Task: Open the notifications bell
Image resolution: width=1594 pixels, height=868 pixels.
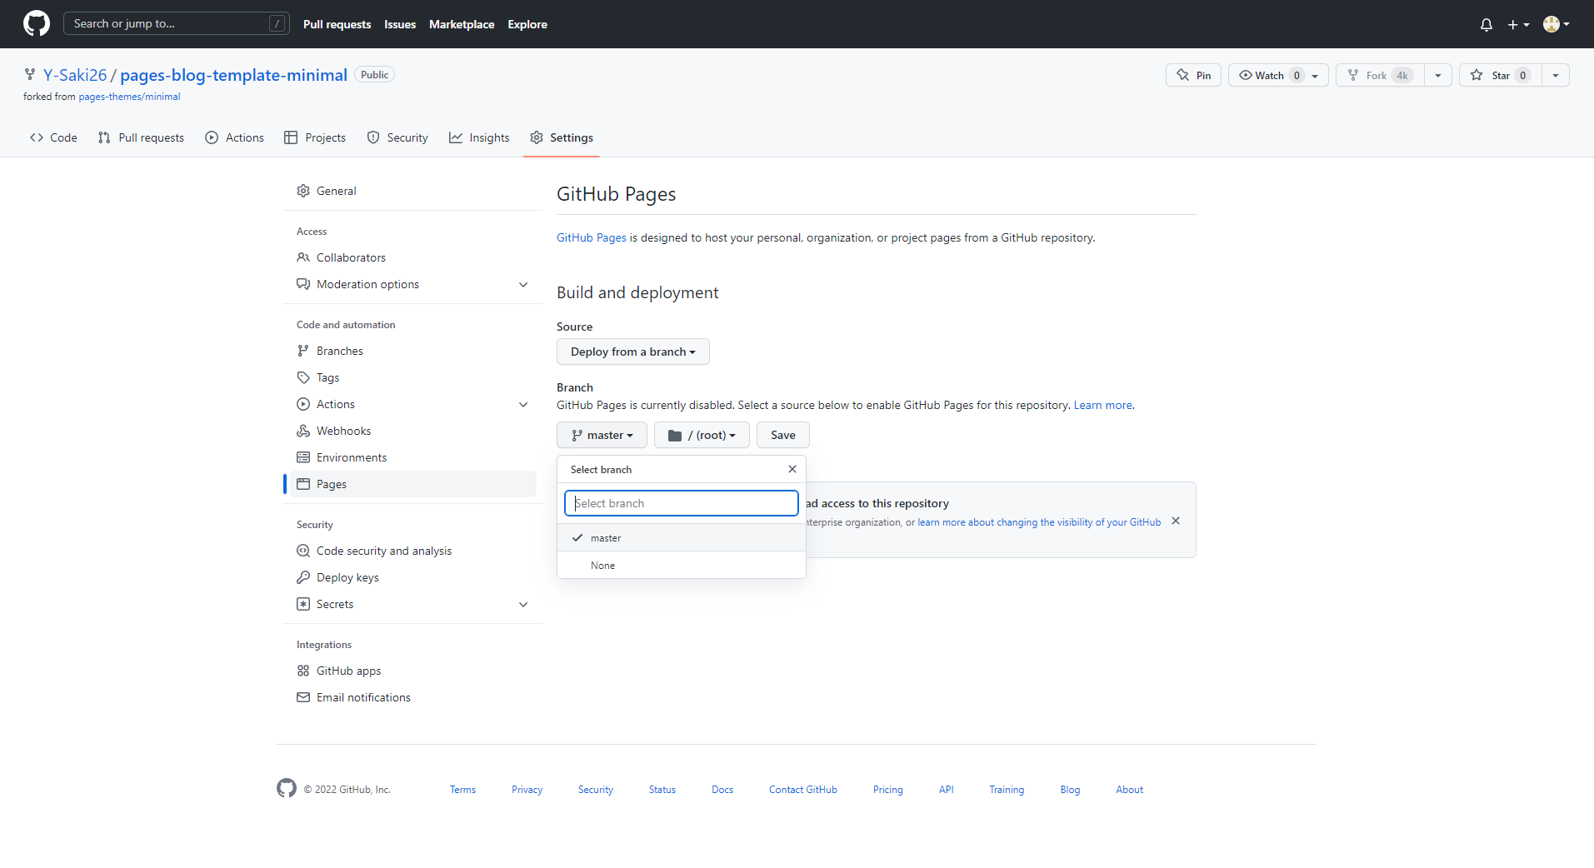Action: (x=1487, y=24)
